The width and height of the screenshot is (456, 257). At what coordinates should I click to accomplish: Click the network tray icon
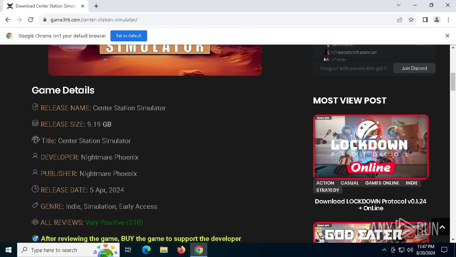click(x=401, y=250)
